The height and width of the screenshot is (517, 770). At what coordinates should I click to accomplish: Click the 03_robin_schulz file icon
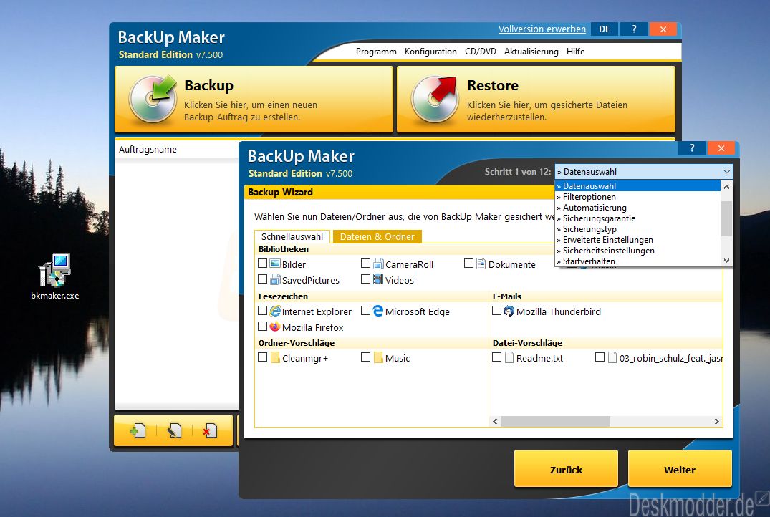point(612,357)
